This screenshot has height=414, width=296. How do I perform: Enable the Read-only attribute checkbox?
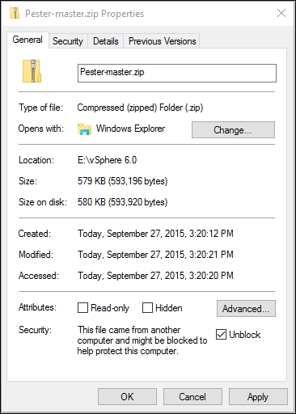[82, 307]
